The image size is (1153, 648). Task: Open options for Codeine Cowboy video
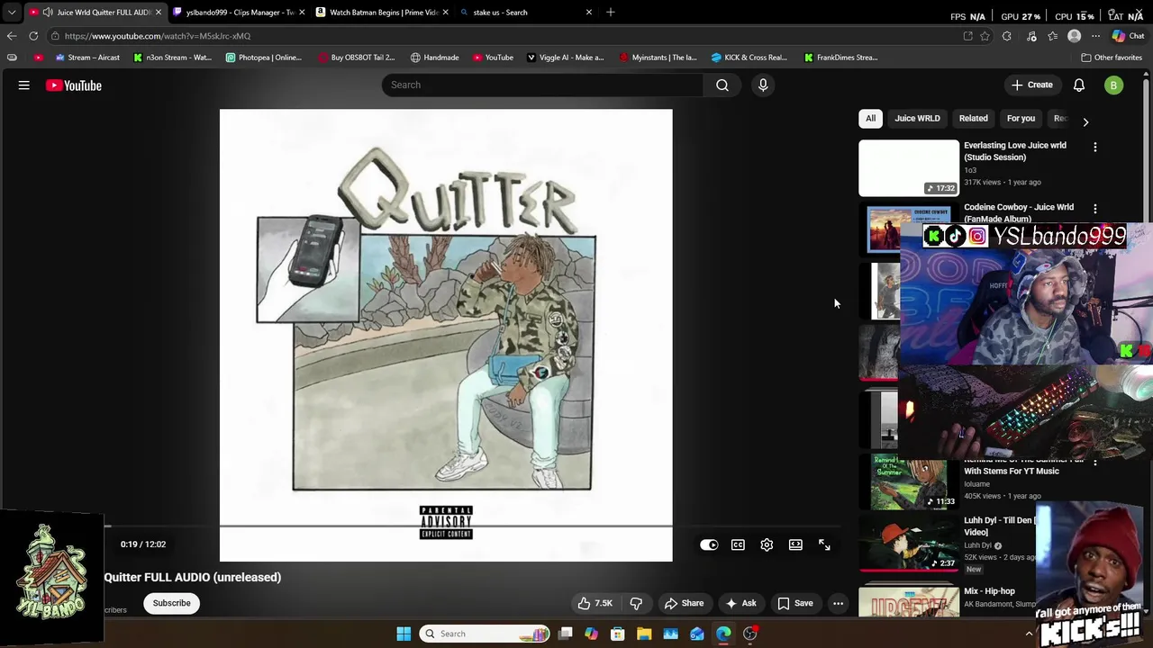[1095, 209]
